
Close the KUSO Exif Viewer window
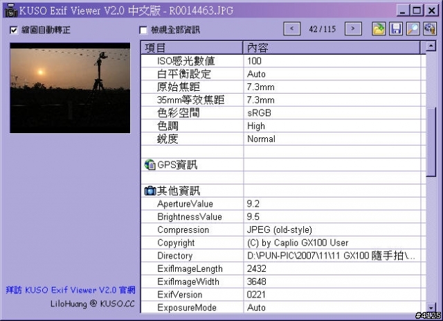[431, 11]
